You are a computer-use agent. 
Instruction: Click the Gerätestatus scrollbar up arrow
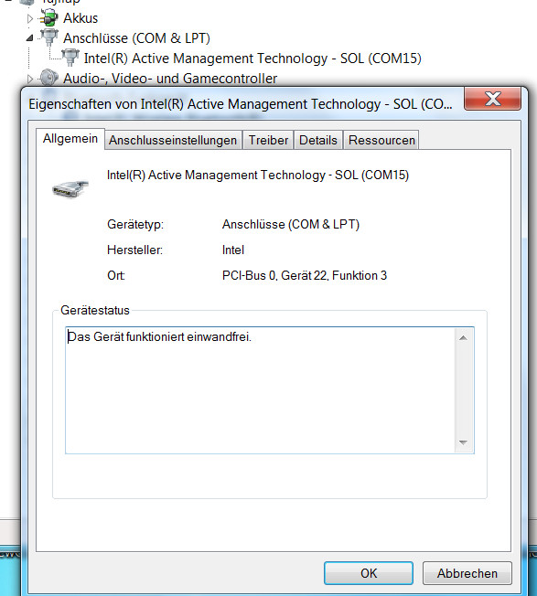463,338
